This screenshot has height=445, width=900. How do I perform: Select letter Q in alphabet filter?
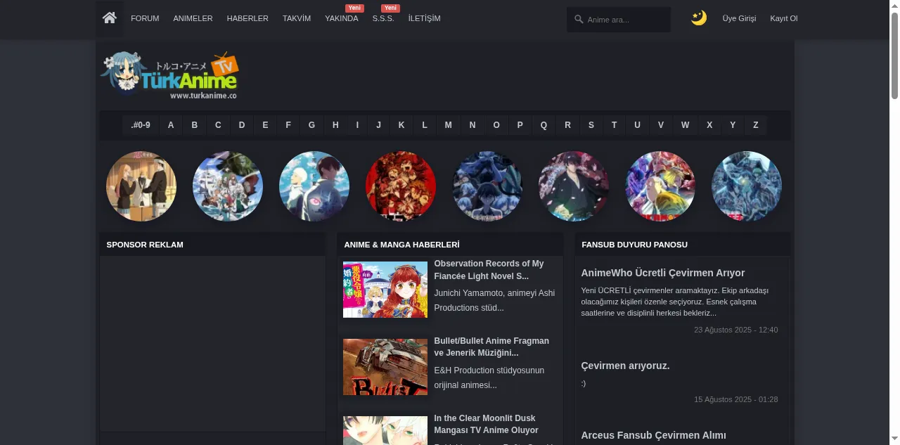pyautogui.click(x=544, y=125)
